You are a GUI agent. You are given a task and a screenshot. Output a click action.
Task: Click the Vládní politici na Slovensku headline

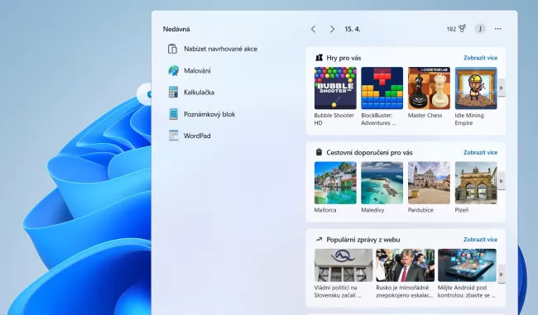point(338,291)
